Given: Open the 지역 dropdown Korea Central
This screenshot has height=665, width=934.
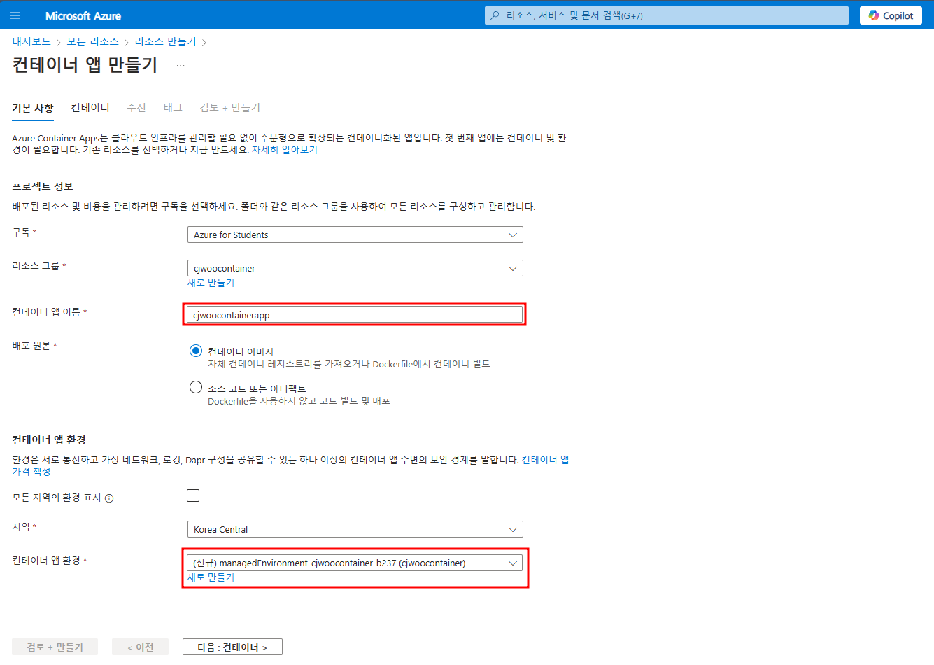Looking at the screenshot, I should (x=355, y=529).
